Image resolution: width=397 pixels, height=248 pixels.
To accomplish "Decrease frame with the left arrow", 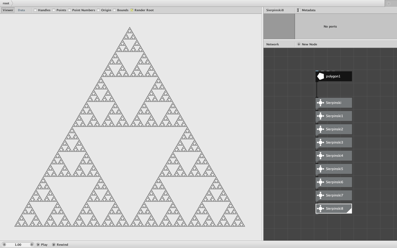I will tap(4, 245).
